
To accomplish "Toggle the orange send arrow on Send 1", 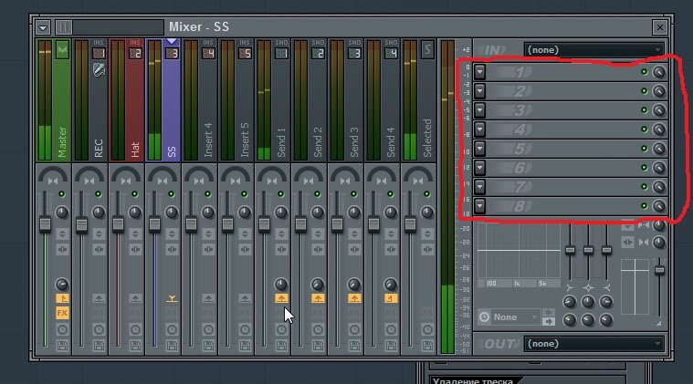I will (x=281, y=299).
